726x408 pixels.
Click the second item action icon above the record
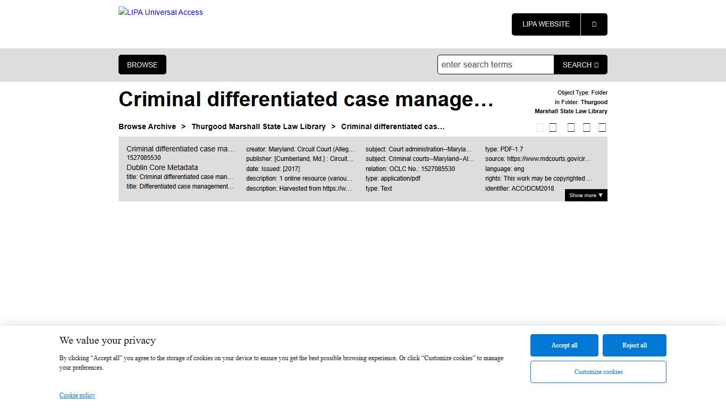tap(553, 127)
